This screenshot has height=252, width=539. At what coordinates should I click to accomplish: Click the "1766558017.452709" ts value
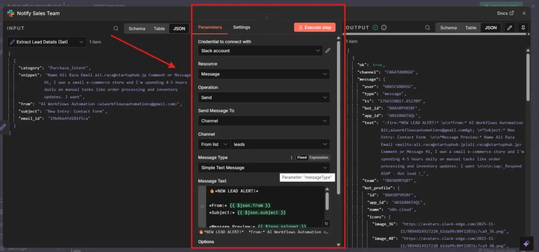click(x=401, y=101)
